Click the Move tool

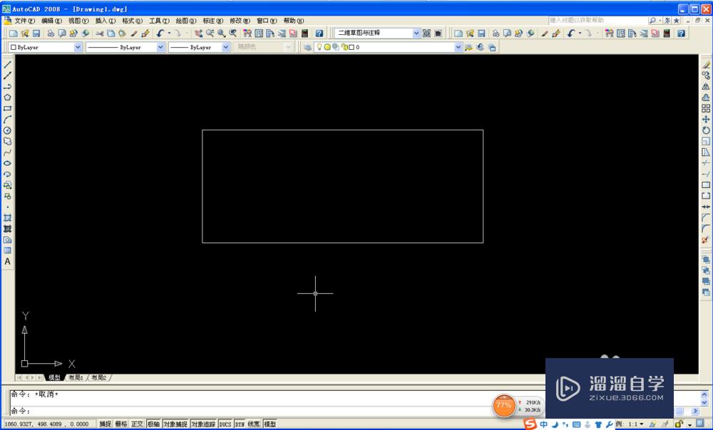click(706, 120)
